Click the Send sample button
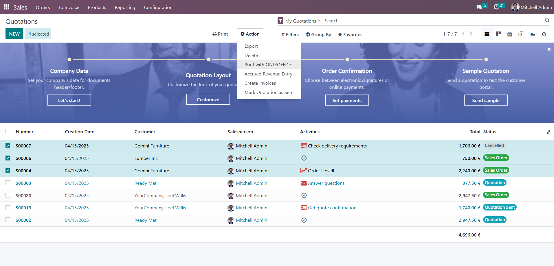Image resolution: width=554 pixels, height=266 pixels. click(486, 100)
